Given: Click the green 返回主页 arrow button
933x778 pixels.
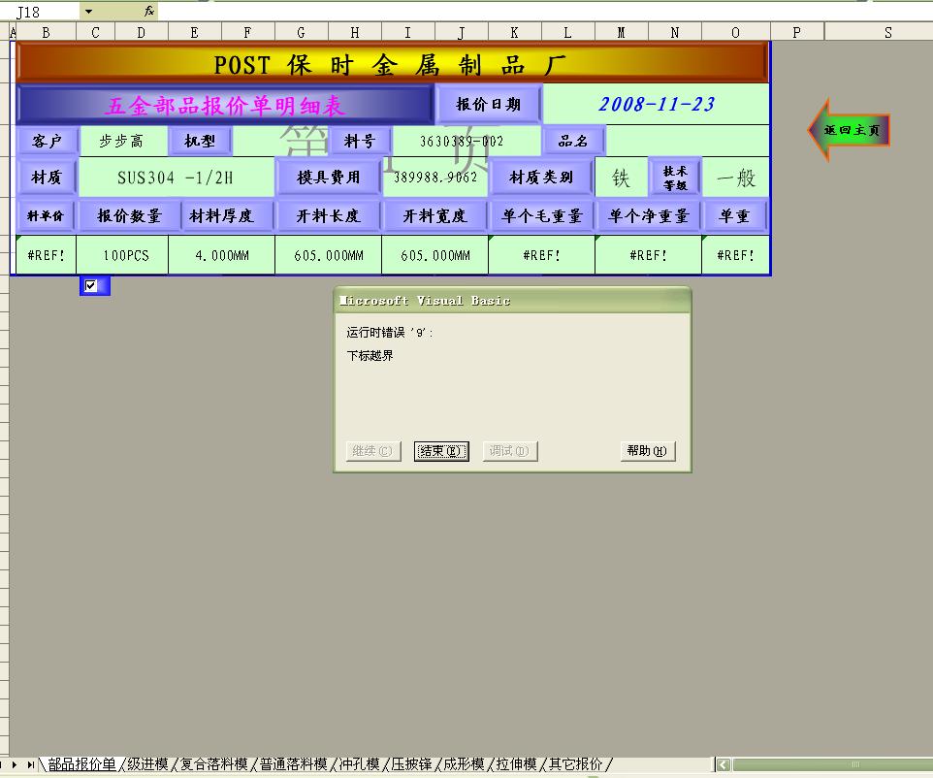Looking at the screenshot, I should coord(848,130).
